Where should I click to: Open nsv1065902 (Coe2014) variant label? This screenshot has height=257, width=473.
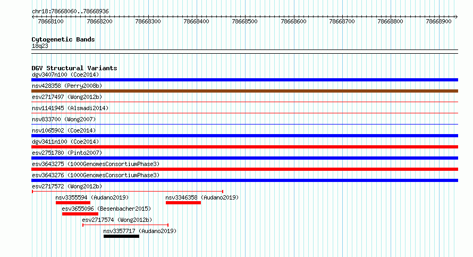coord(64,130)
